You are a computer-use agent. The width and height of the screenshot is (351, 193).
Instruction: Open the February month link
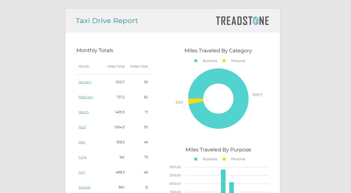click(x=86, y=97)
